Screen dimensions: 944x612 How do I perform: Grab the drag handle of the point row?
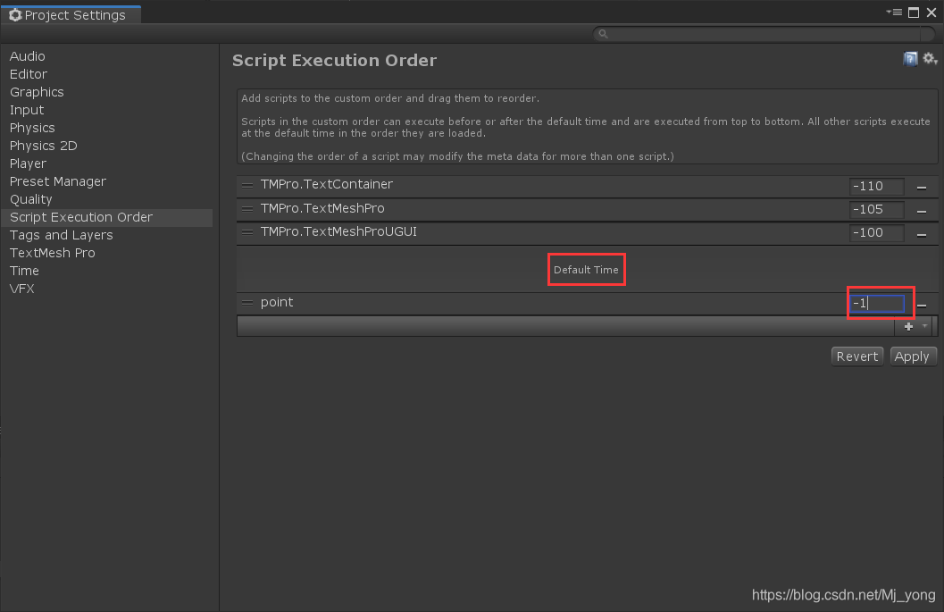pyautogui.click(x=247, y=303)
